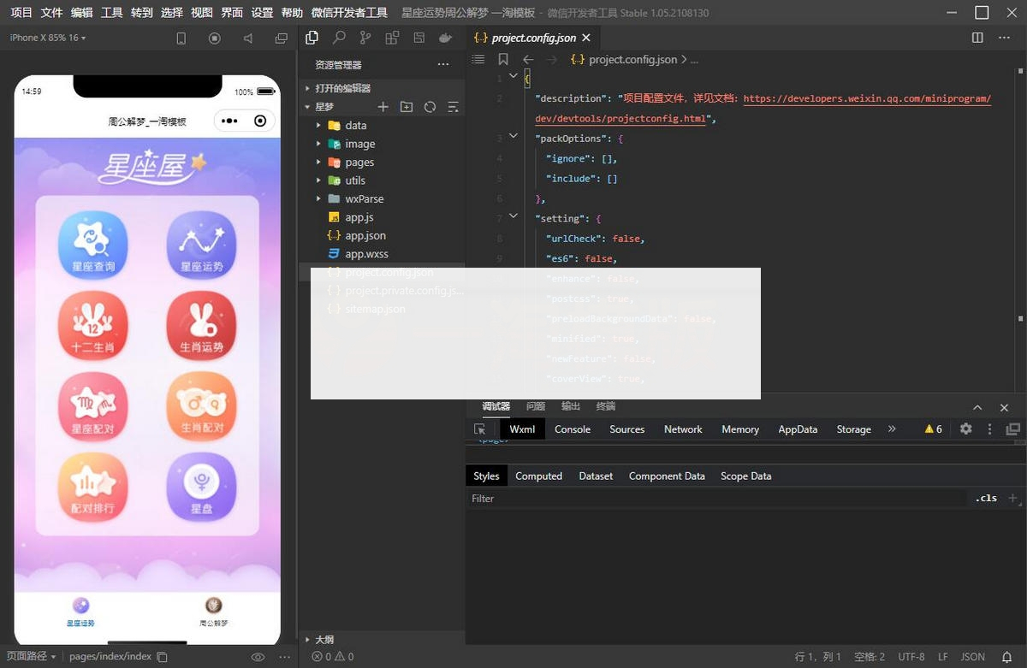Click the element inspector picker icon
This screenshot has width=1027, height=668.
pos(480,429)
